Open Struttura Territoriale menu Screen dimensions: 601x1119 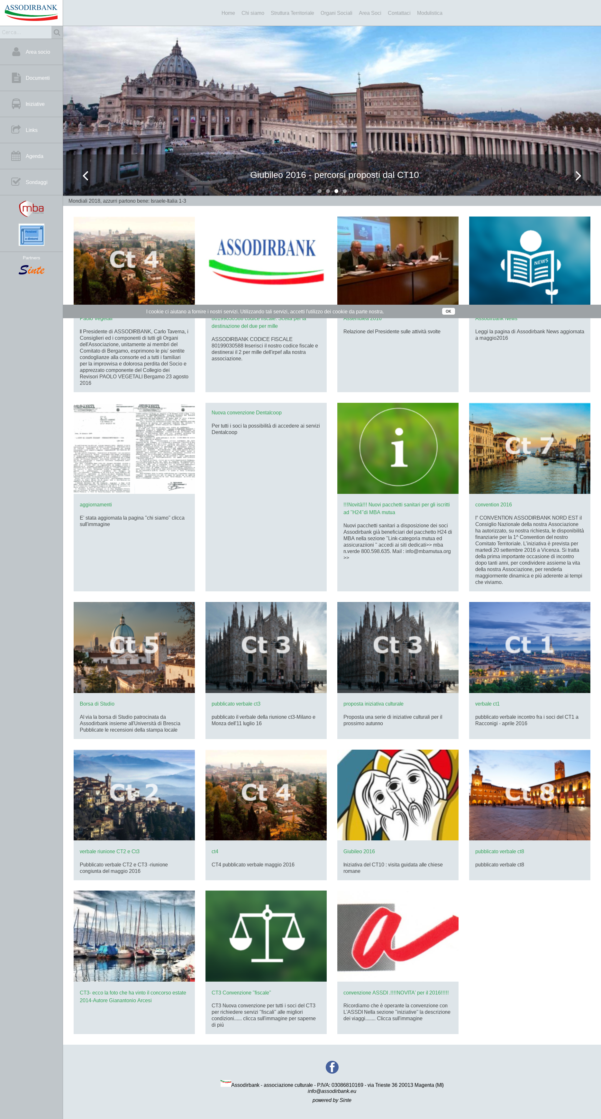(292, 13)
